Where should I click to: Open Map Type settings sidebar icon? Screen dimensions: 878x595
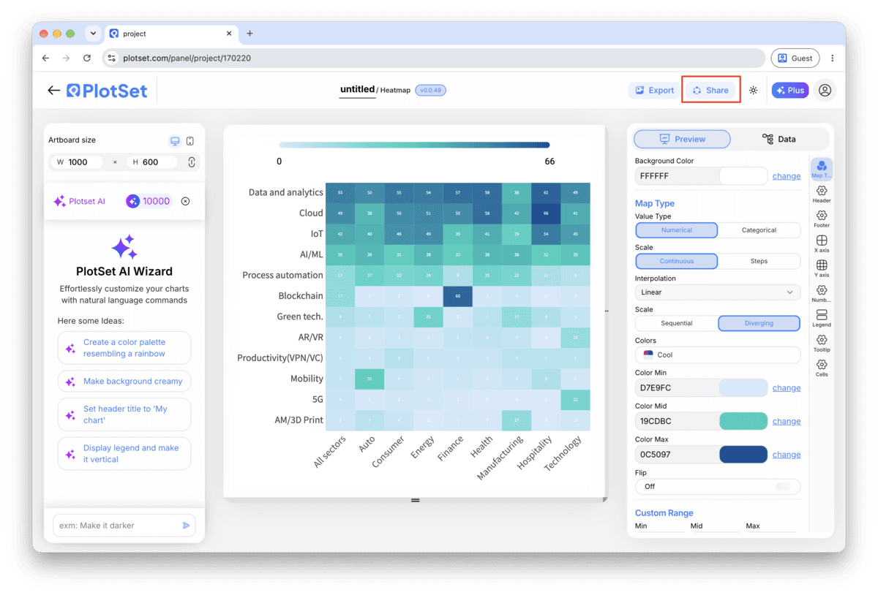click(x=822, y=170)
